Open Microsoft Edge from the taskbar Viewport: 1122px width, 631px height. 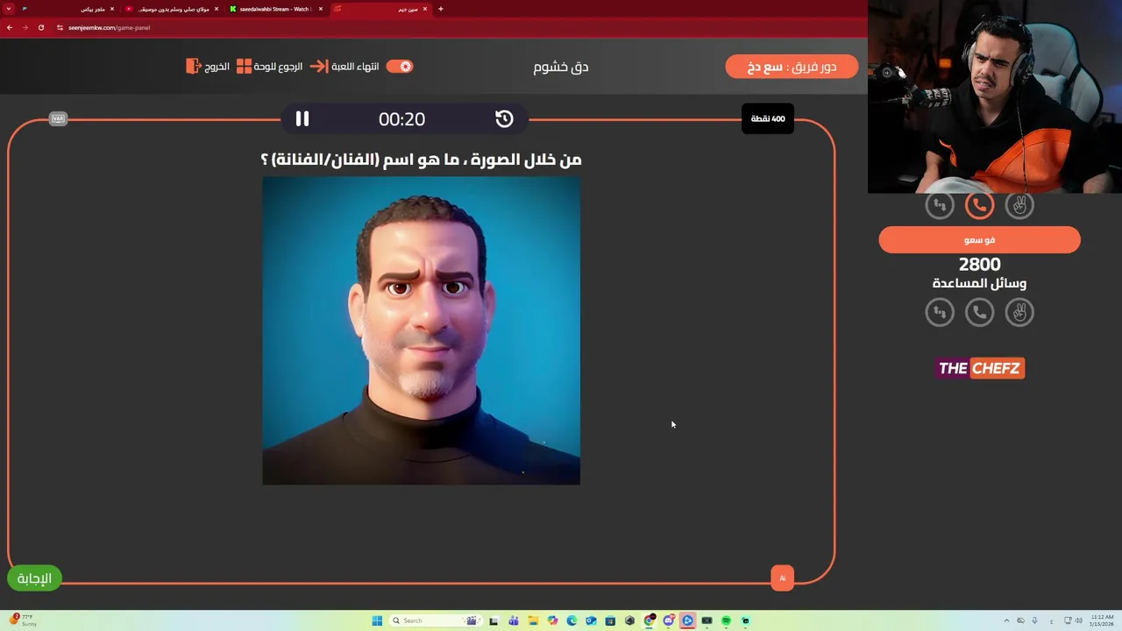(572, 620)
